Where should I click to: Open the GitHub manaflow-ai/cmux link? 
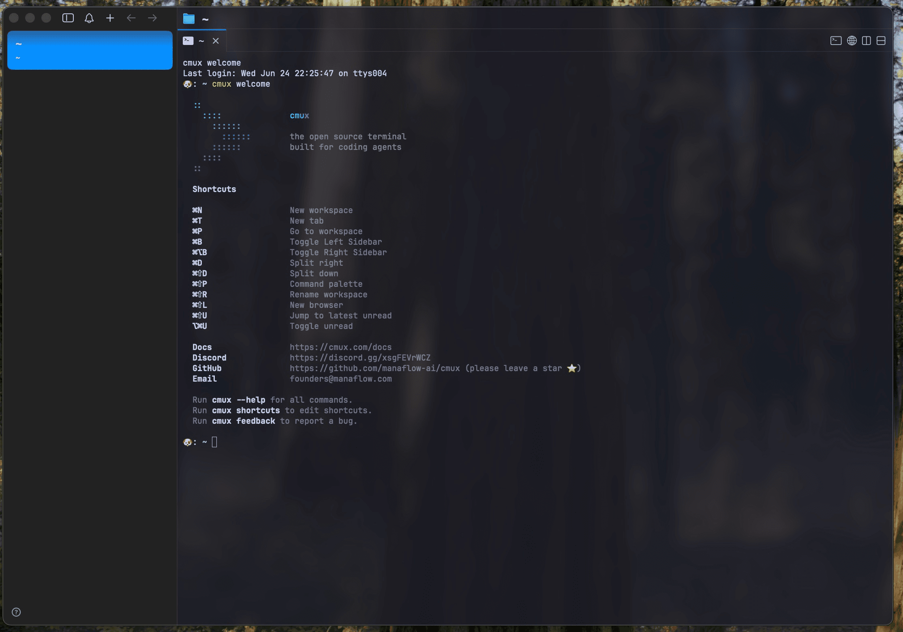coord(374,368)
